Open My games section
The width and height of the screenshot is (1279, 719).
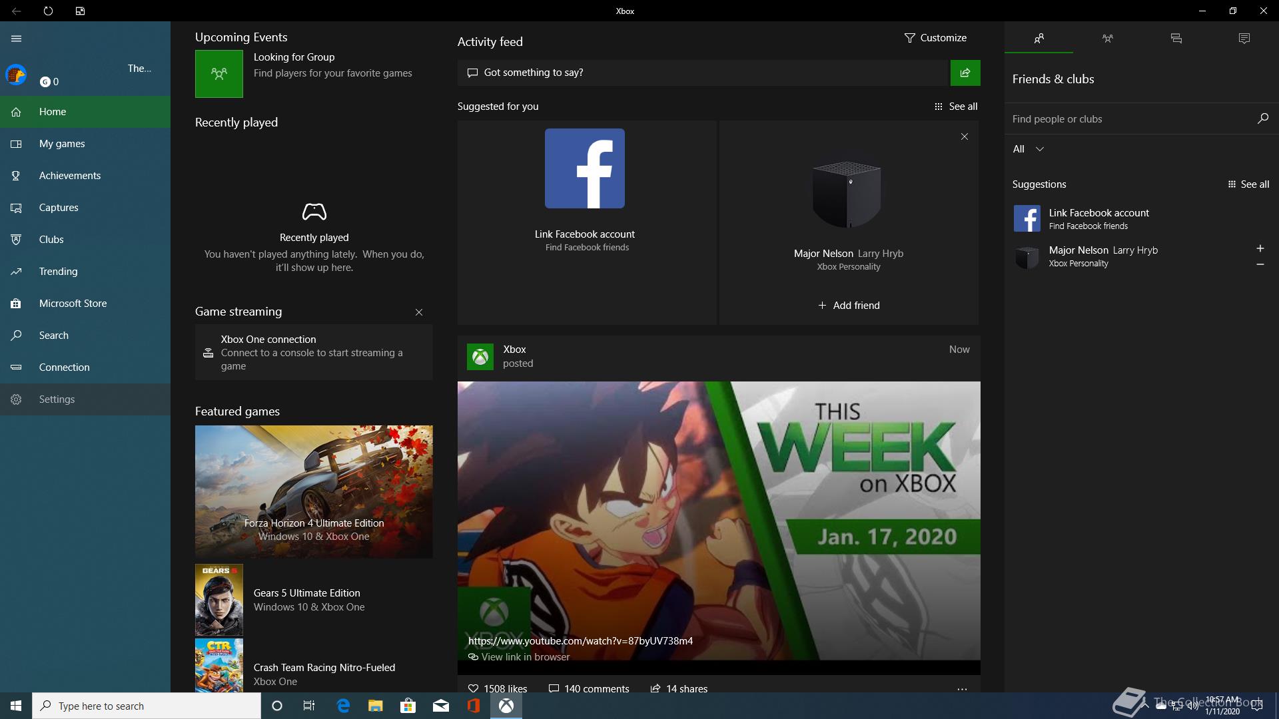(85, 144)
